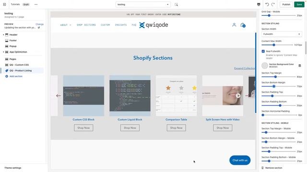Click the Split Screen Hero with Video title
This screenshot has height=172, width=307.
223,119
